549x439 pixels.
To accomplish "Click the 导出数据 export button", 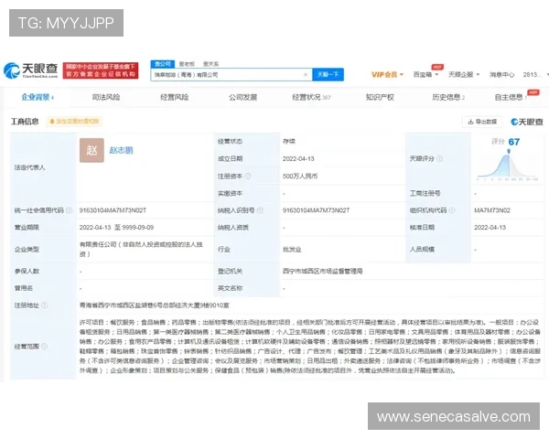I will 482,122.
